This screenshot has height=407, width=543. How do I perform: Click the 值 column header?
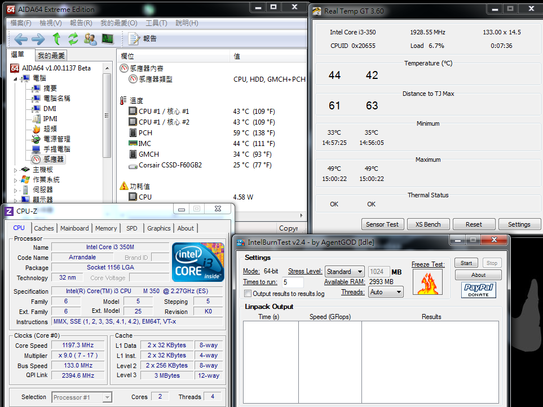click(x=268, y=56)
